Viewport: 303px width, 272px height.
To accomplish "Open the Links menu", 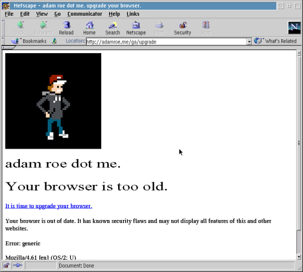I will point(133,14).
